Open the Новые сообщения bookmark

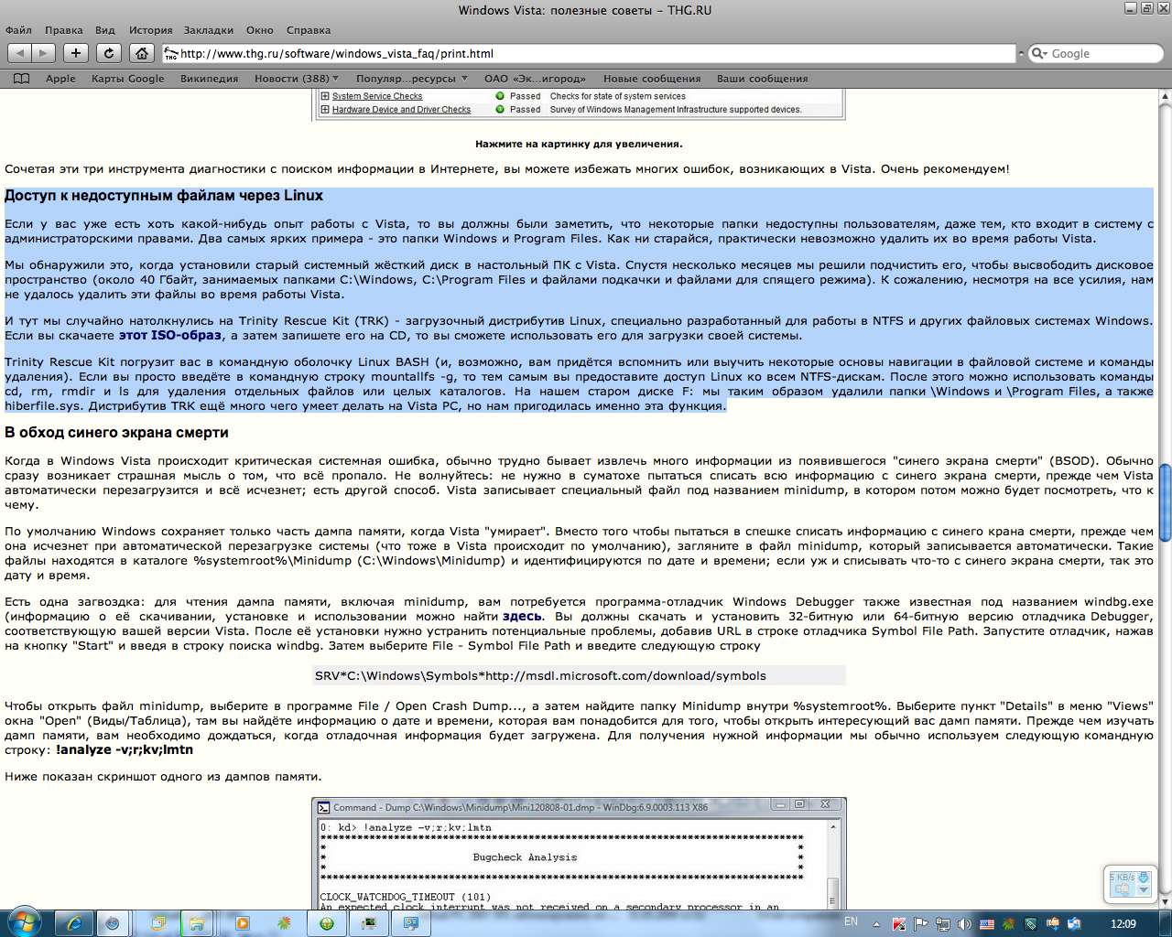pyautogui.click(x=652, y=79)
